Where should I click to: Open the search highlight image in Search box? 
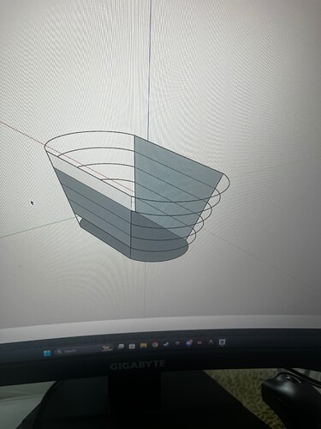(108, 348)
